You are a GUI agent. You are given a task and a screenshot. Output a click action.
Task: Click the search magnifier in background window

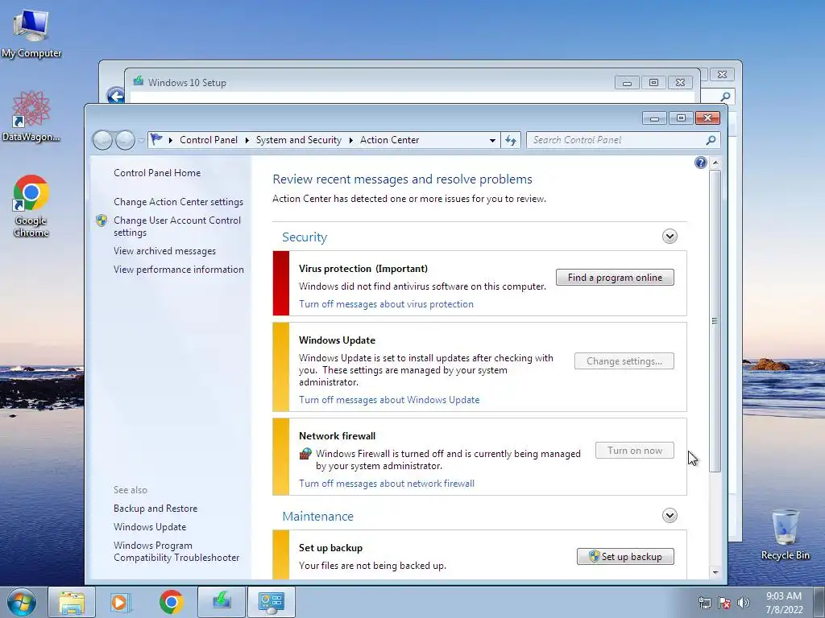[725, 97]
